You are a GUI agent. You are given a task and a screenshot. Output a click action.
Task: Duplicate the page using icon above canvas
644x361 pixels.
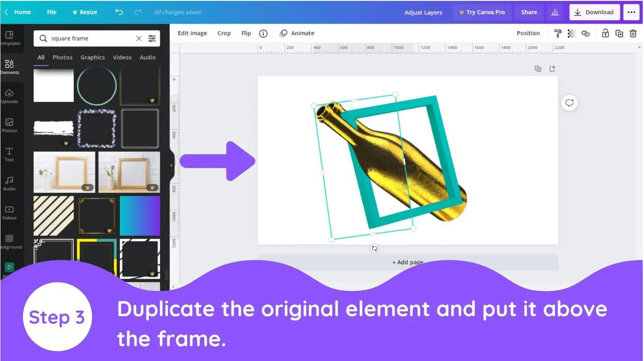tap(537, 69)
